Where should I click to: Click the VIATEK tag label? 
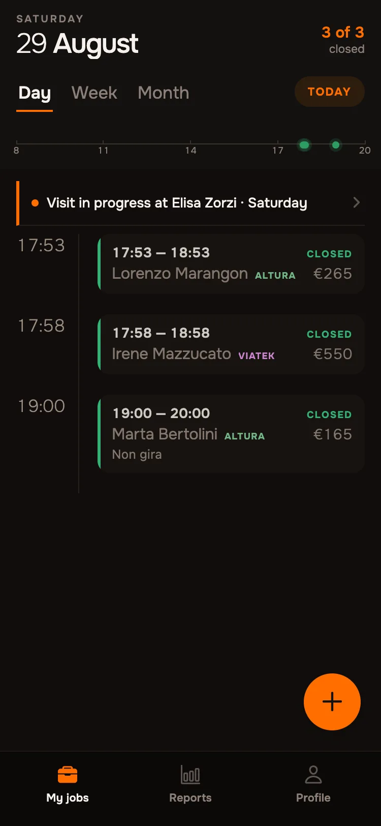click(257, 356)
